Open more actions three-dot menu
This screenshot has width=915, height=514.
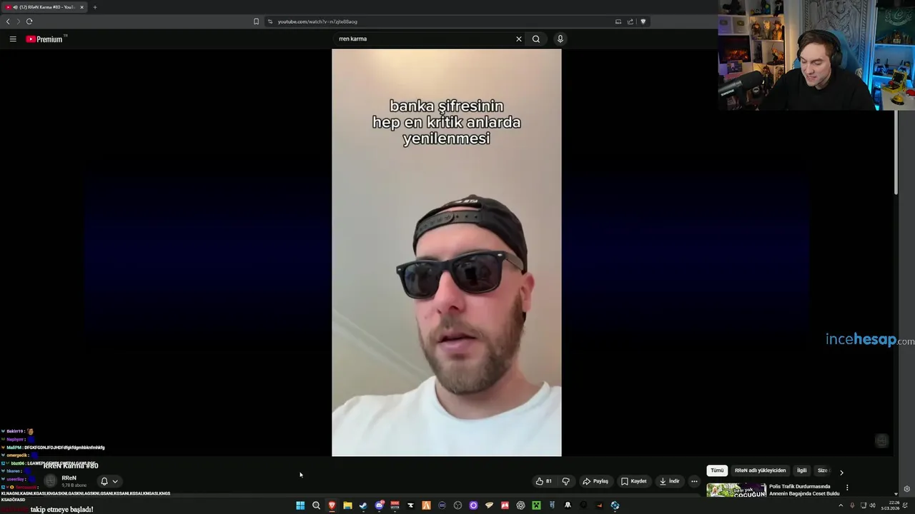tap(694, 481)
